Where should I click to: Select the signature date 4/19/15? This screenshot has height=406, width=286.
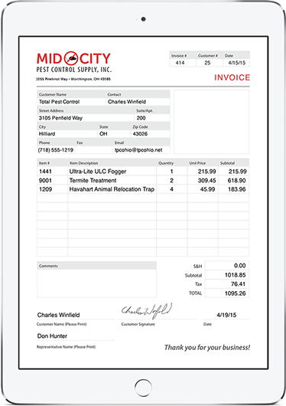pos(226,315)
